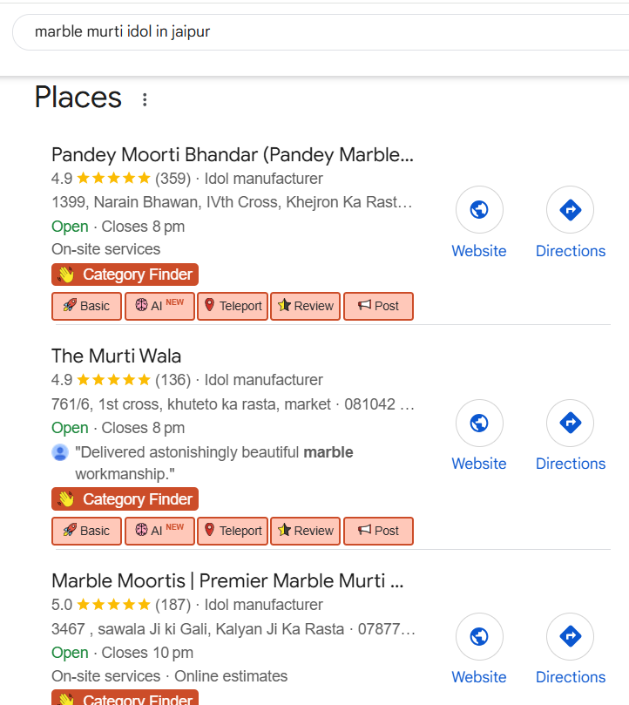Image resolution: width=629 pixels, height=705 pixels.
Task: Click Website globe icon for Marble Moortis
Action: click(x=479, y=636)
